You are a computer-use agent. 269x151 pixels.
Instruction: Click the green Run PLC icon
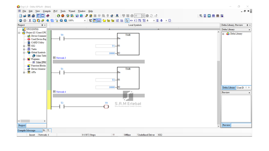(58, 16)
